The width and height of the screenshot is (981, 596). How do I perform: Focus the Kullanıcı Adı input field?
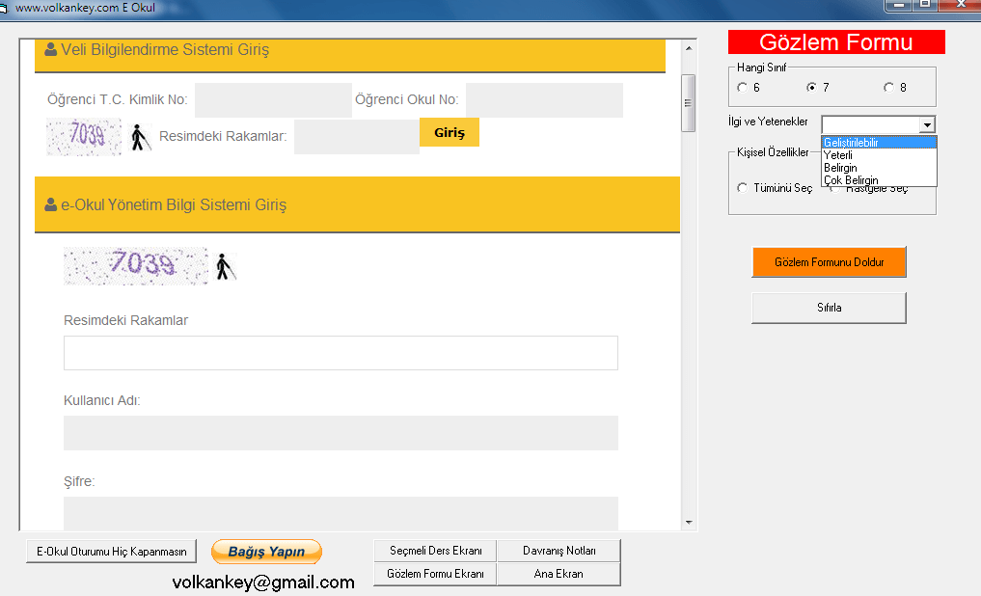341,433
